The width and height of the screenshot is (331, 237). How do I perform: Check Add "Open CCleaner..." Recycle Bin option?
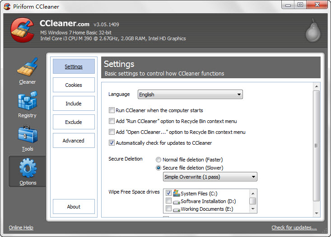tap(112, 132)
